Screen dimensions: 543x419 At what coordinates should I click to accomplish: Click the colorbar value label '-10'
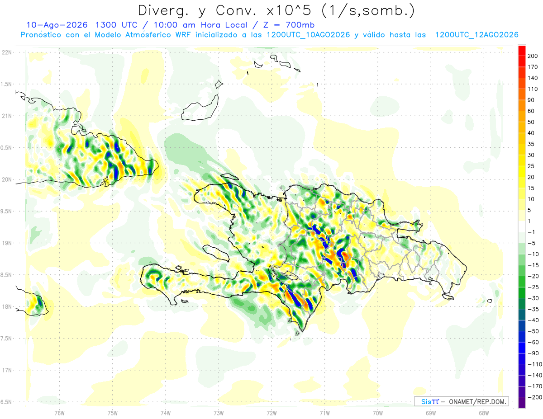[x=533, y=254]
